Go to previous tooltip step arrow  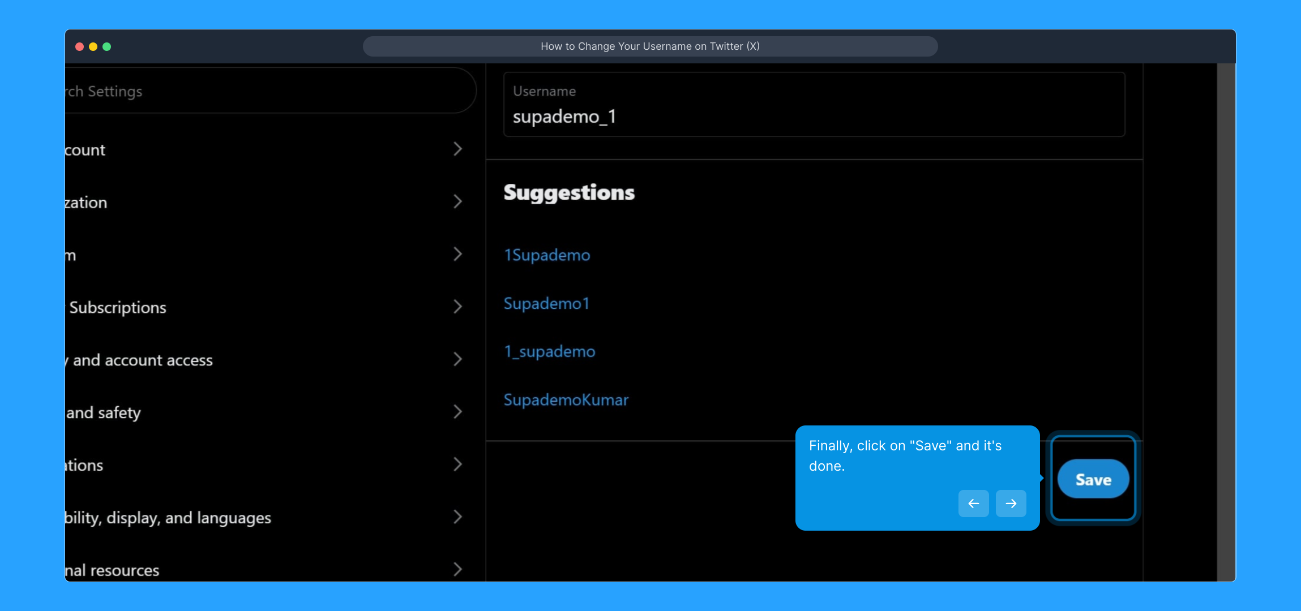pos(973,503)
